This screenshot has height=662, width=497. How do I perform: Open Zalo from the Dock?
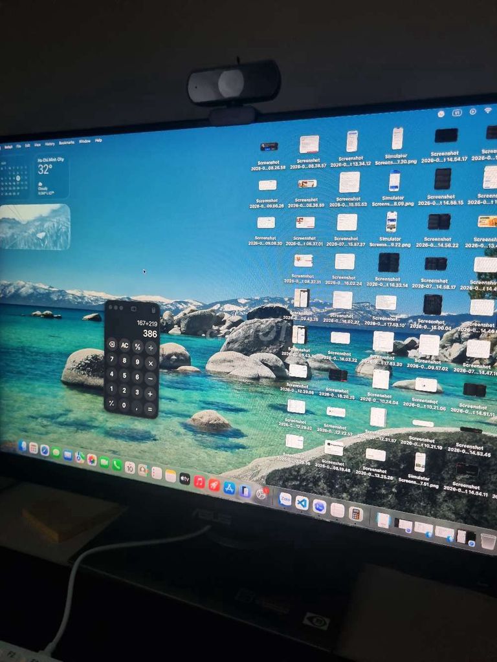click(285, 500)
